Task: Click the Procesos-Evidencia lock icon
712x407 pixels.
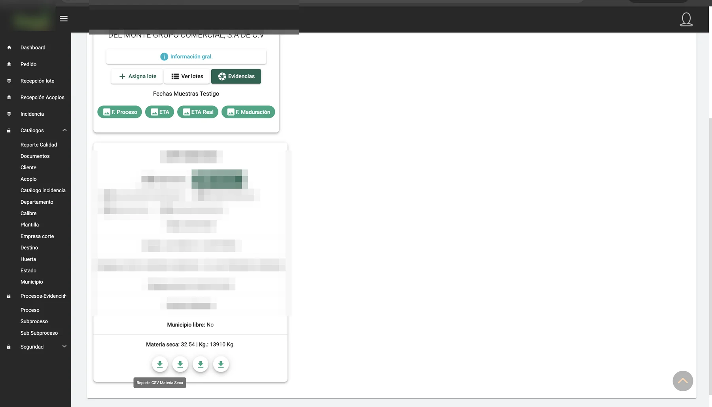Action: coord(9,296)
